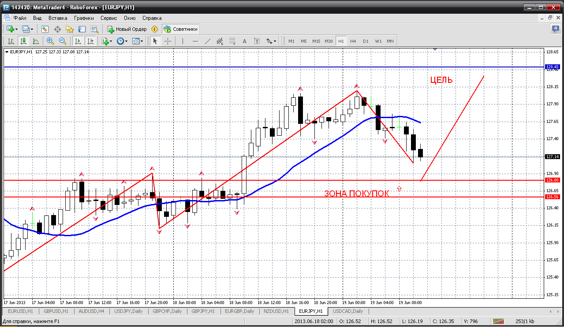564x327 pixels.
Task: Open the Navigator star-folder icon
Action: [x=70, y=29]
